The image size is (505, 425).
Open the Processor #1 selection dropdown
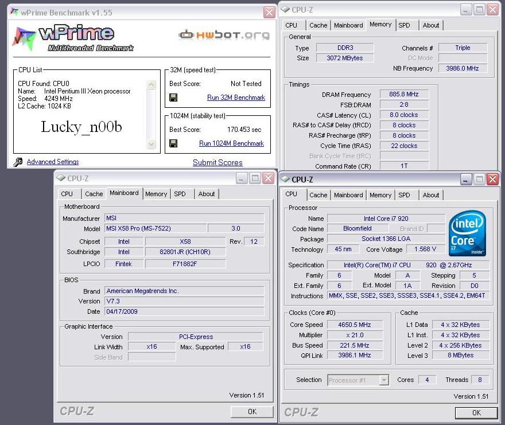[383, 380]
